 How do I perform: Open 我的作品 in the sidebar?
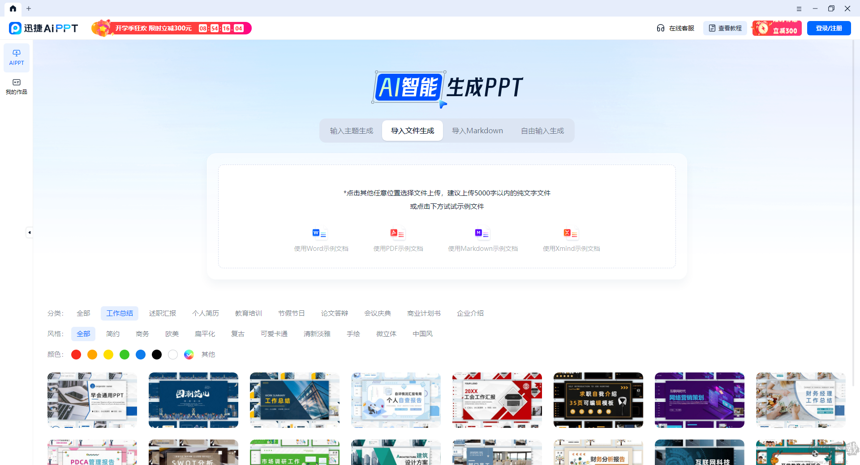tap(17, 87)
